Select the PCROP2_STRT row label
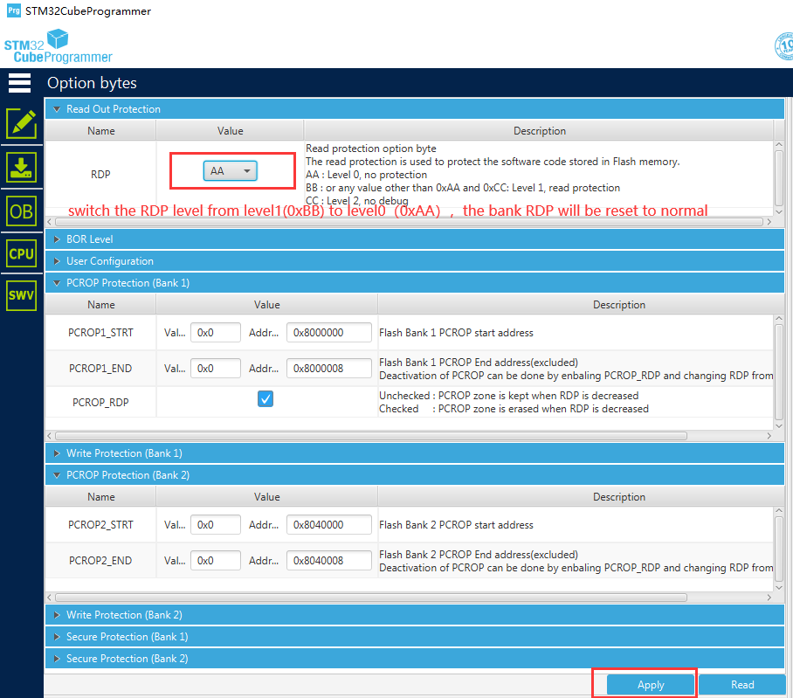This screenshot has height=698, width=793. pos(100,524)
